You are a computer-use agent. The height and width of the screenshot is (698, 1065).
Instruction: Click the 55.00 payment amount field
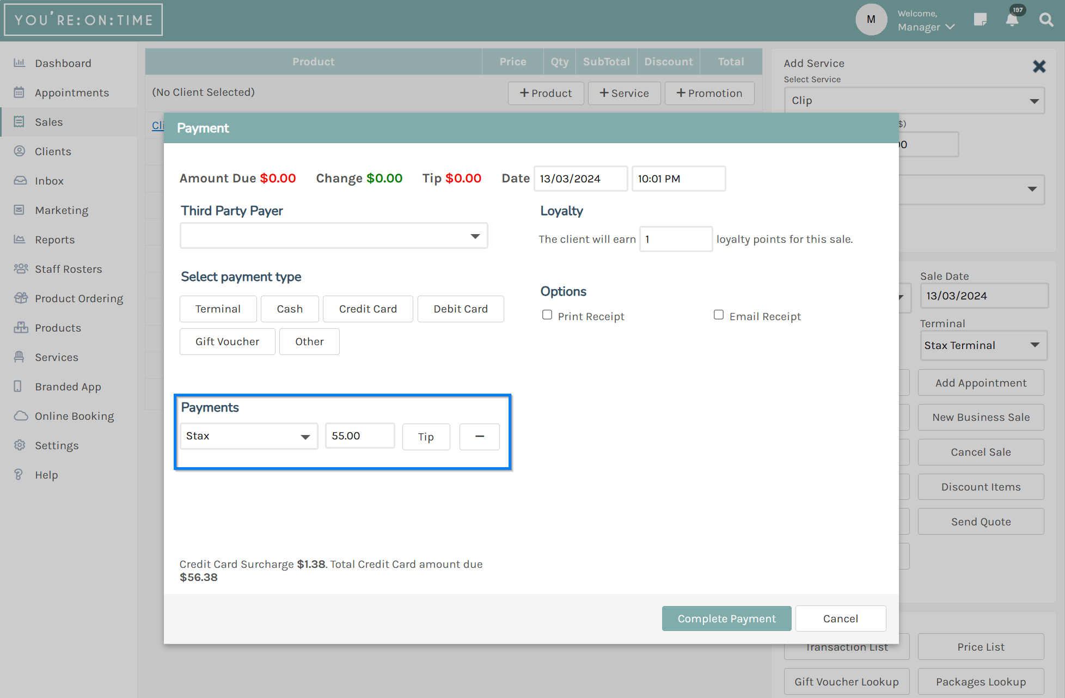pos(359,436)
